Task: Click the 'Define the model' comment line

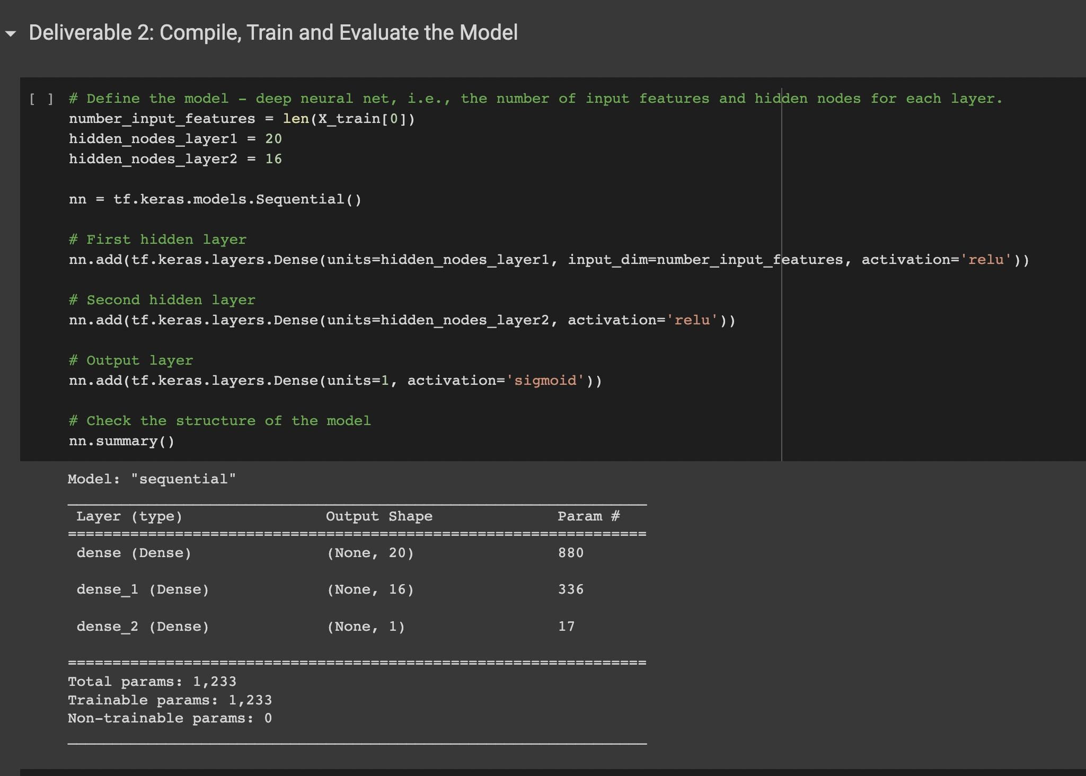Action: click(x=536, y=99)
